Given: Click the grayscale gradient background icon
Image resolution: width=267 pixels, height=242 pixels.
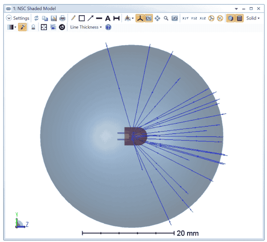Looking at the screenshot, I should click(10, 27).
